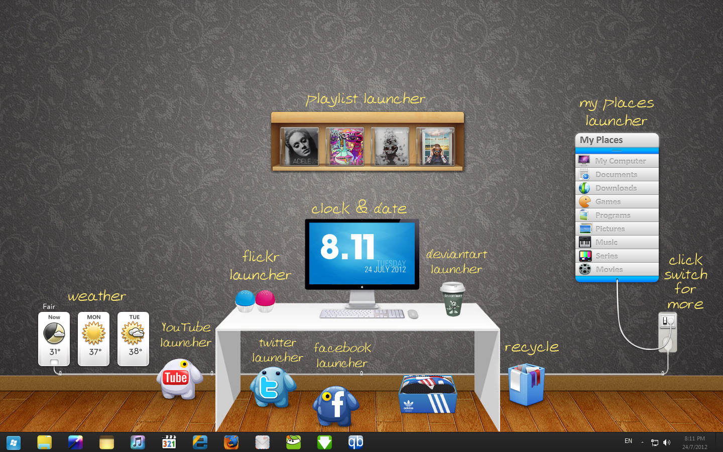Screen dimensions: 723x452
Task: Open Series in My Places
Action: tap(617, 256)
